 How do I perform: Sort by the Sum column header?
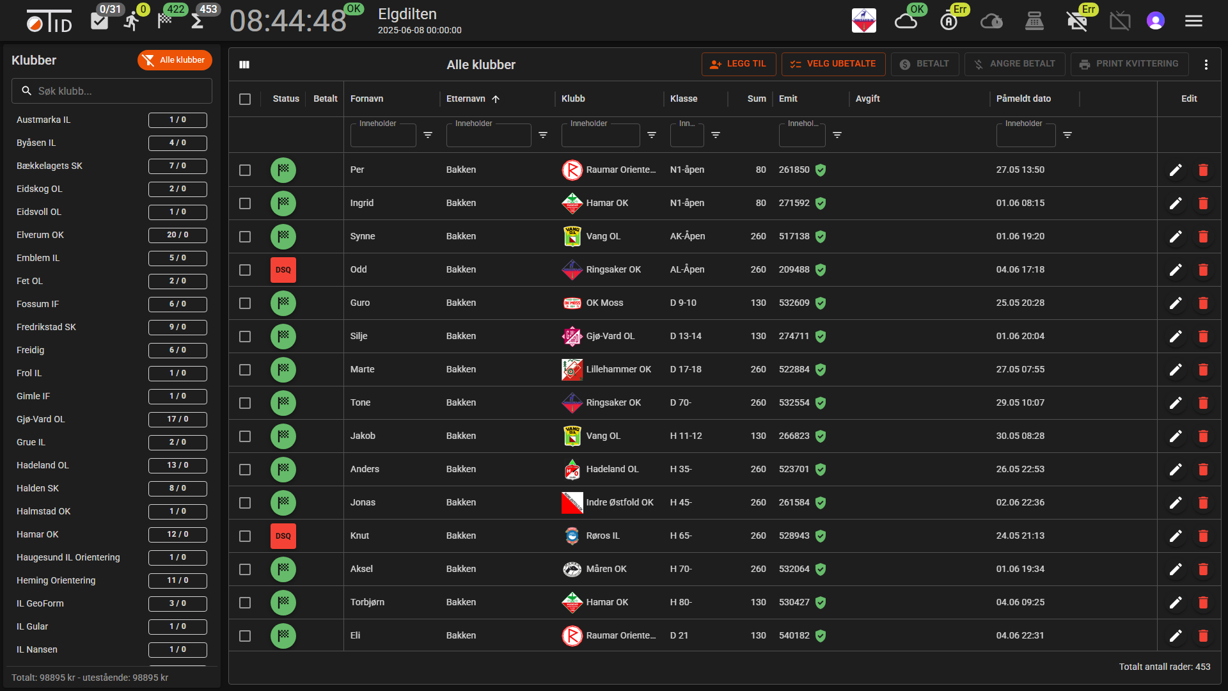(757, 99)
